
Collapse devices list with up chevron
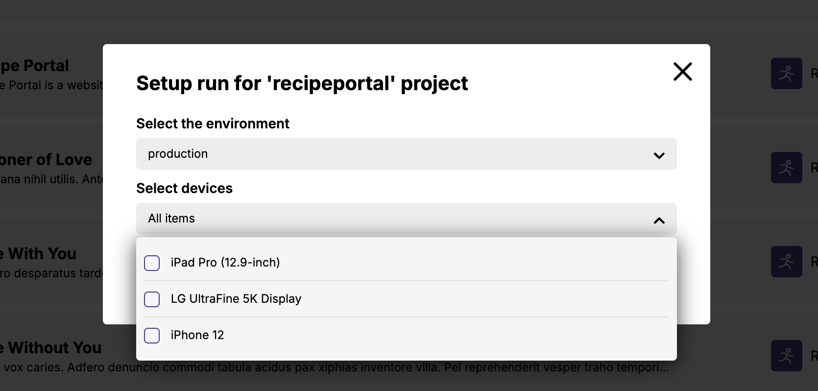659,220
